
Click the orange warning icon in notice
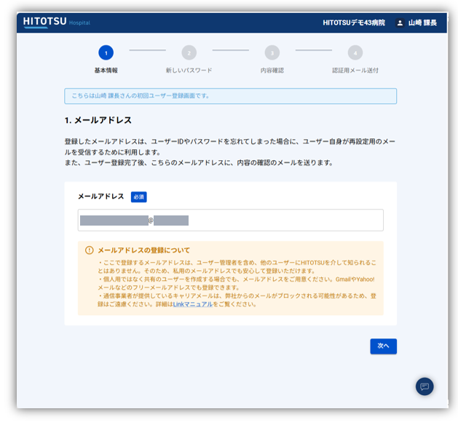pos(90,250)
